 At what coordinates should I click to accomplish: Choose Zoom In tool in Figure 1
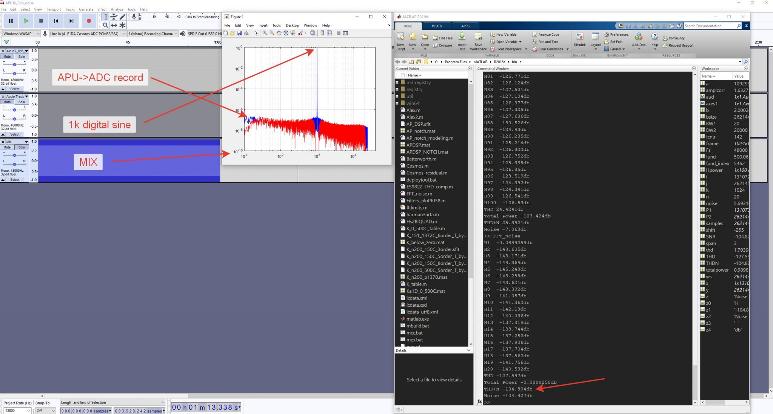265,33
